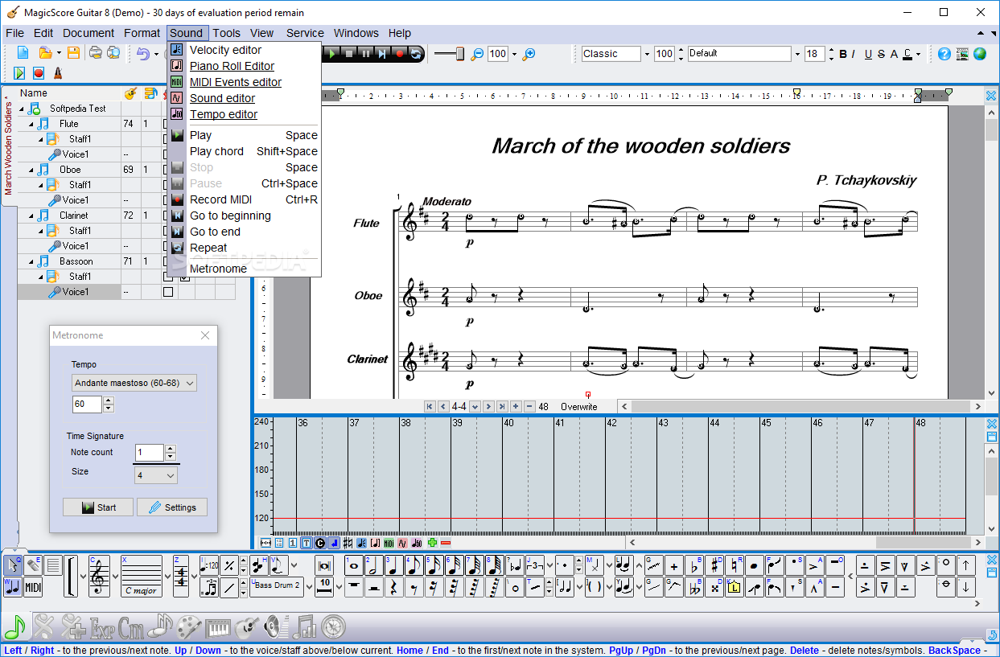Select the double flat accidental

[695, 588]
